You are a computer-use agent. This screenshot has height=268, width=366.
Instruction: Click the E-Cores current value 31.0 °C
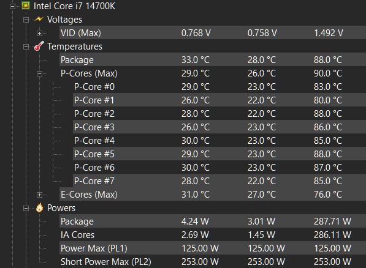[x=196, y=195]
